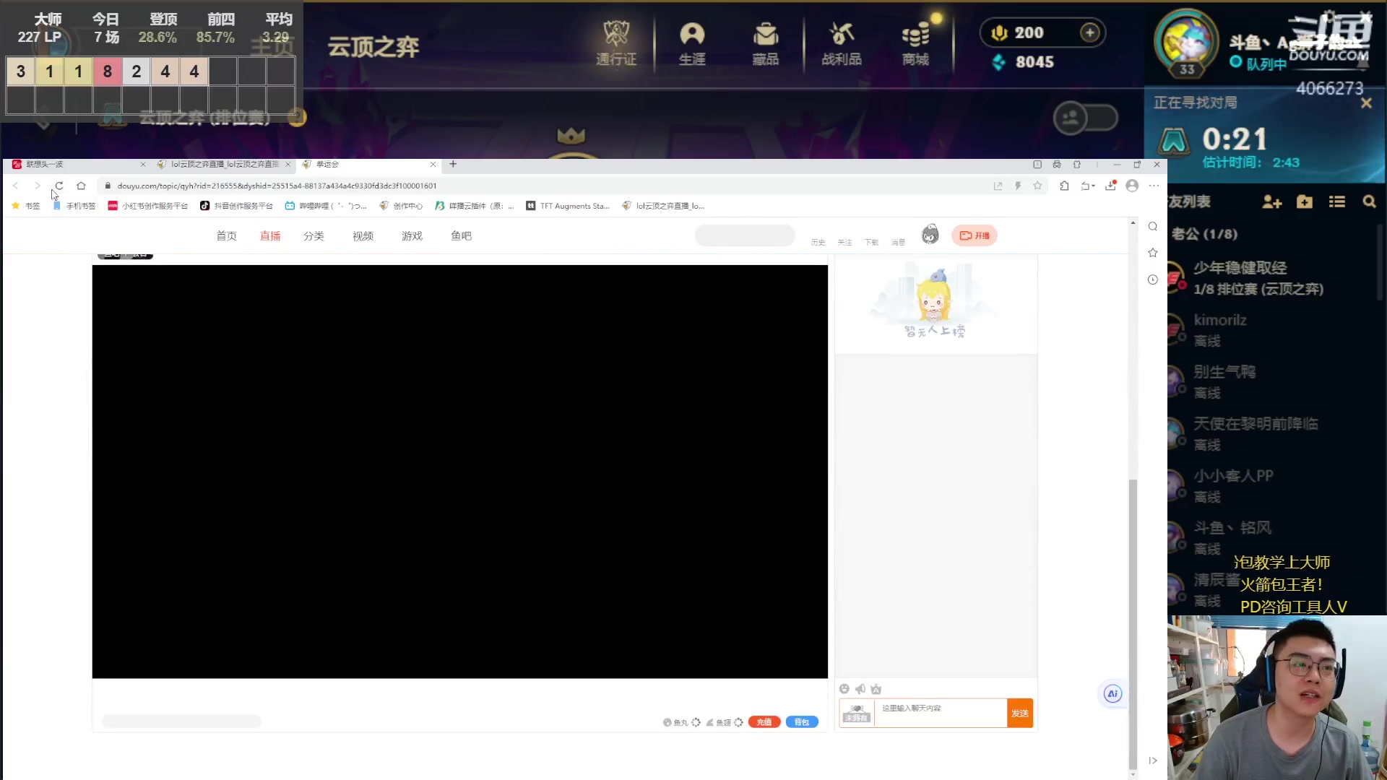
Task: Click the black video player area
Action: pyautogui.click(x=460, y=472)
